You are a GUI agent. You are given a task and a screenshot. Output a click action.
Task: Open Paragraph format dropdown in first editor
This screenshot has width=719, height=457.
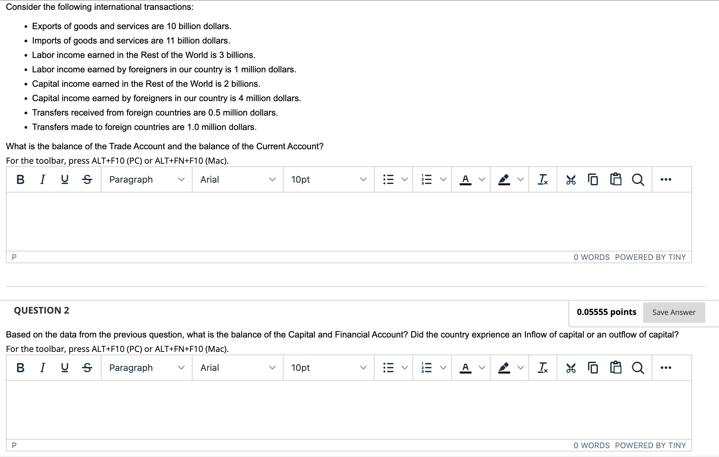pos(146,179)
